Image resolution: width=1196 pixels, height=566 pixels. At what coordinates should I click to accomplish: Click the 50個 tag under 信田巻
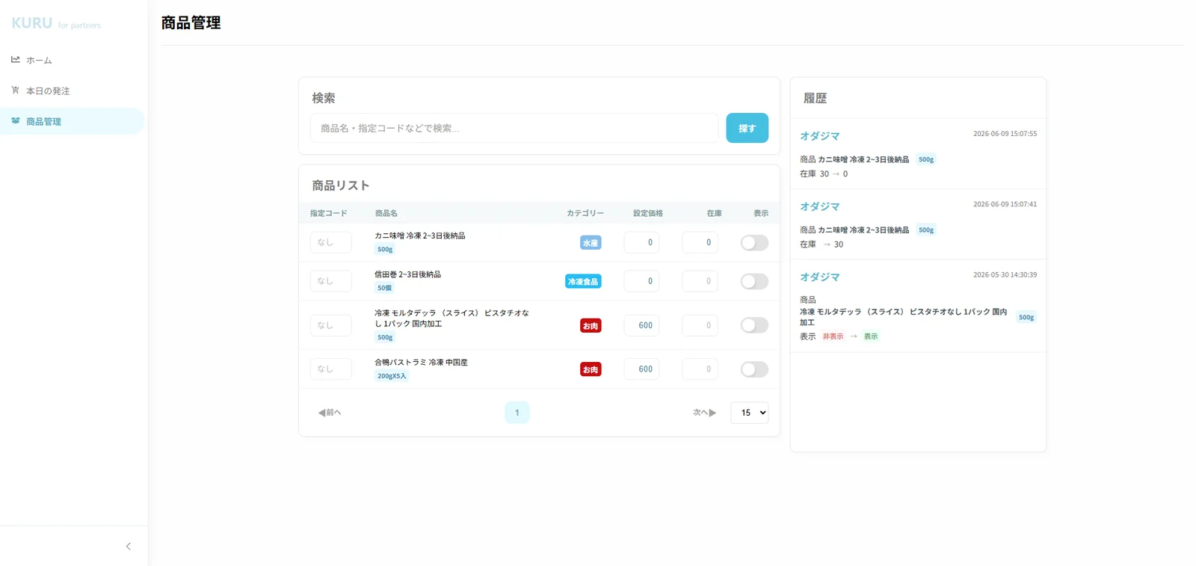click(385, 288)
